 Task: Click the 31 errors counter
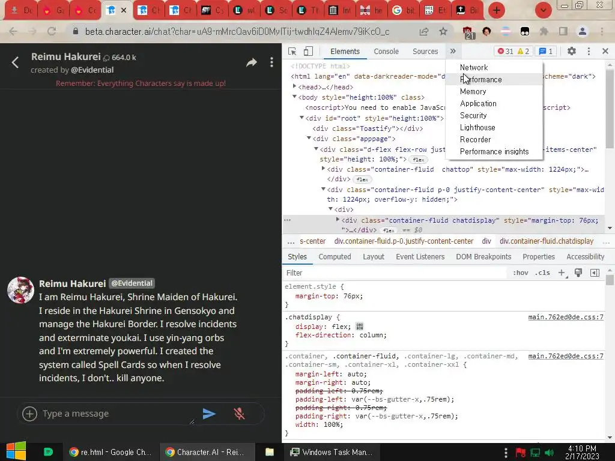tap(505, 52)
